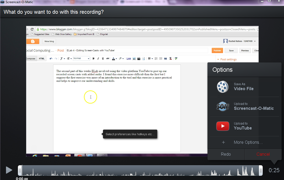
Task: Click the Diigolet bookmark
Action: 102,34
